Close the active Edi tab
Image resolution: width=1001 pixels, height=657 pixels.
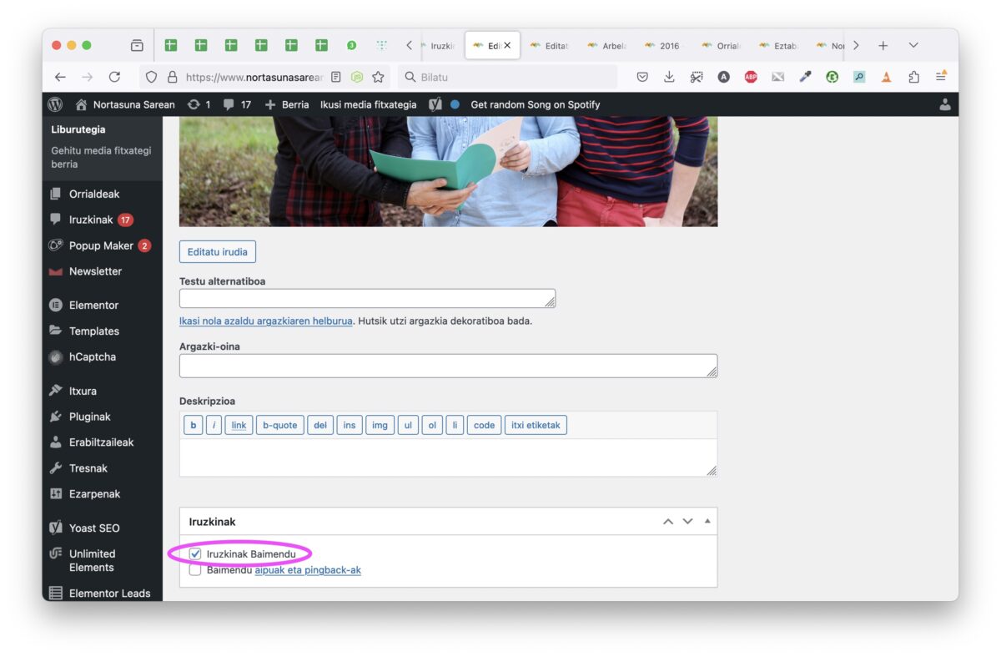click(x=507, y=45)
